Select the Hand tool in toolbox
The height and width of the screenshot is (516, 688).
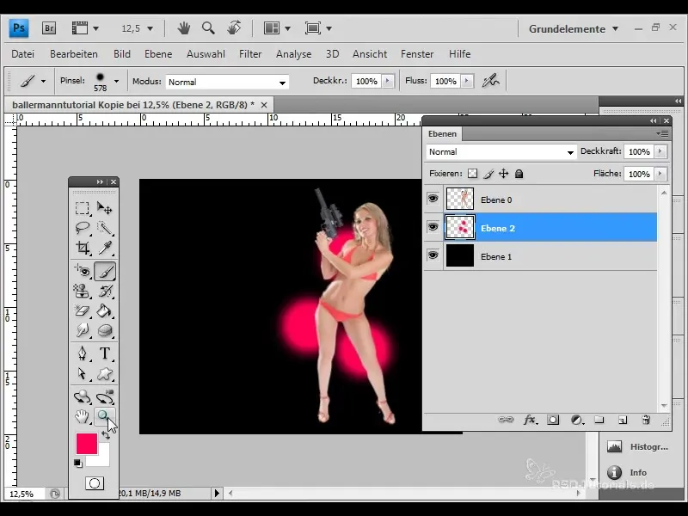(82, 416)
